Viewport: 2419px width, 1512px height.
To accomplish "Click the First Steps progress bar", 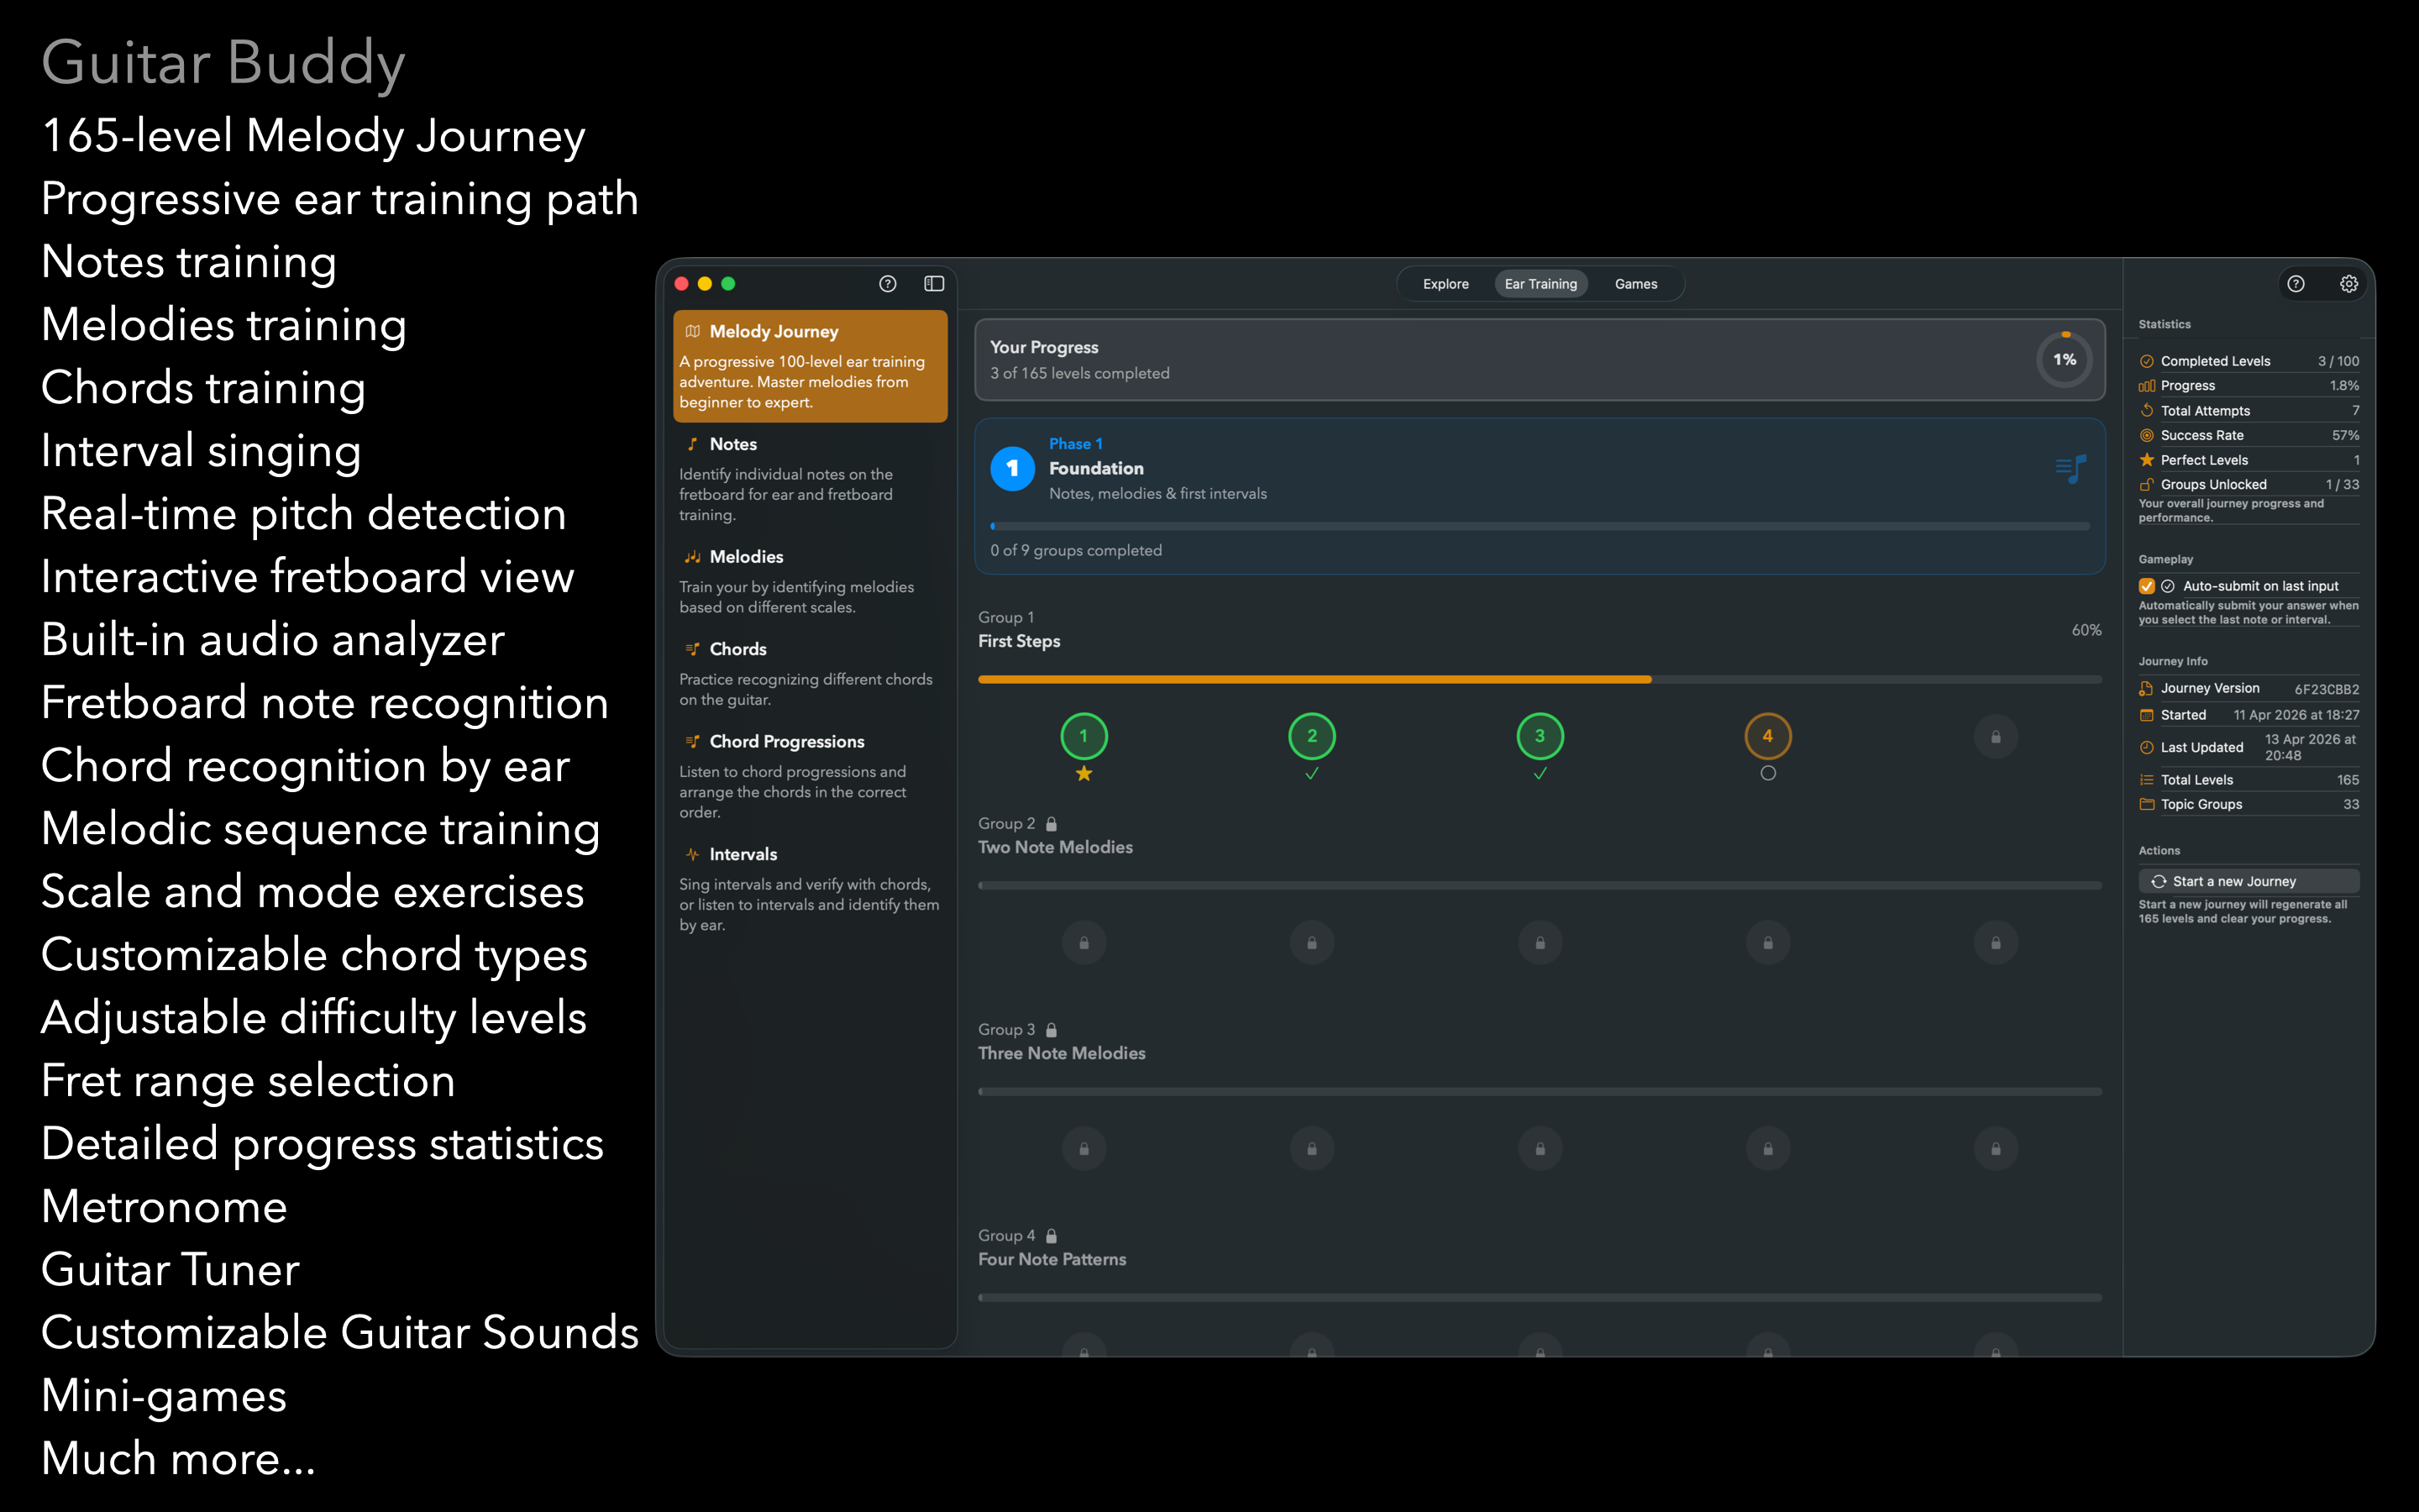I will tap(1540, 679).
